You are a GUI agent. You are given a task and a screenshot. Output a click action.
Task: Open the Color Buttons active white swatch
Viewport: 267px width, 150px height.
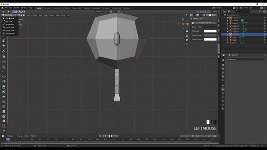(210, 40)
